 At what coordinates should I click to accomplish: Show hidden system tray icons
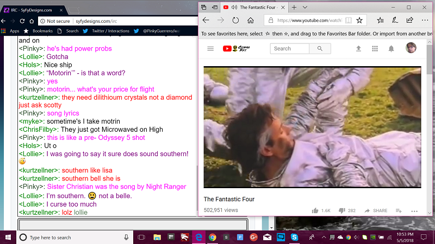324,237
